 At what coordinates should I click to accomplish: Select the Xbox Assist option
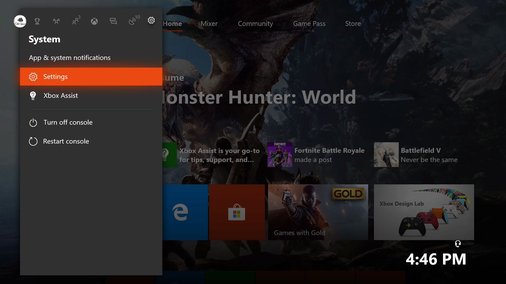(60, 95)
